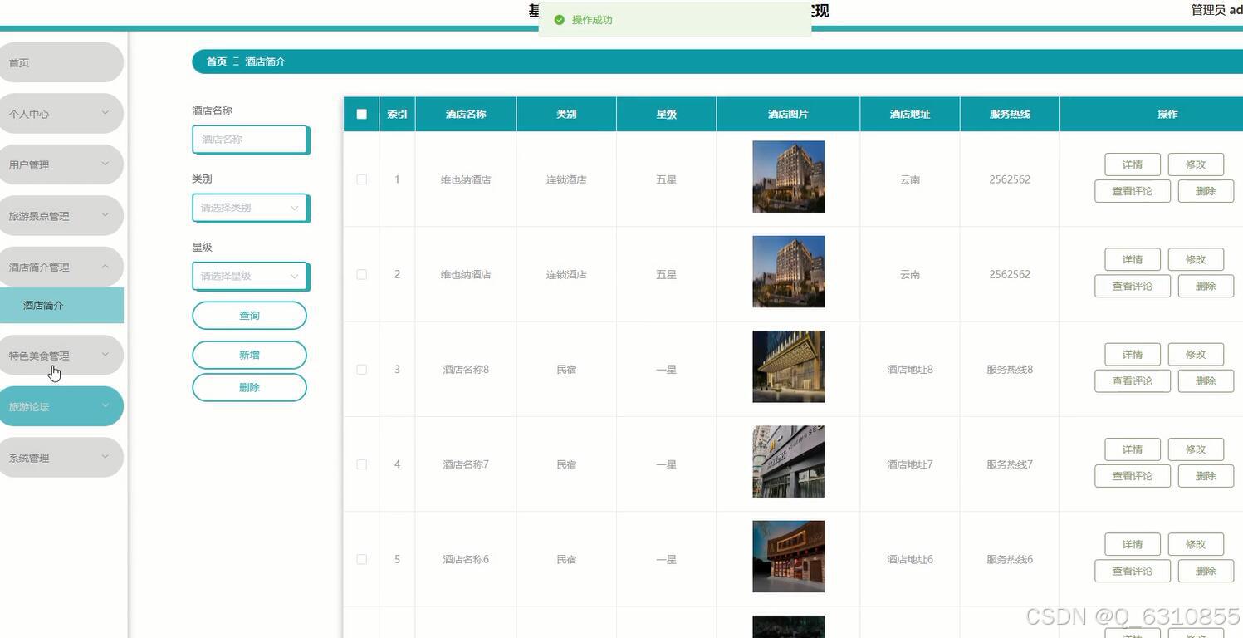
Task: Click the 新增 button
Action: 249,355
